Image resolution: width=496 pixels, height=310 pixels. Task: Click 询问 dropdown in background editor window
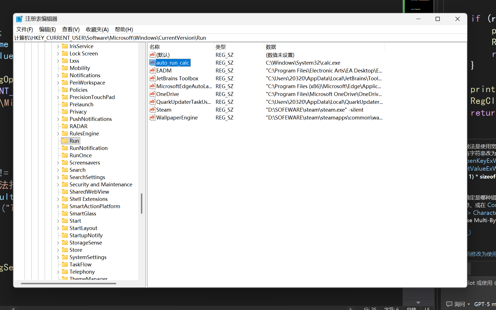458,304
